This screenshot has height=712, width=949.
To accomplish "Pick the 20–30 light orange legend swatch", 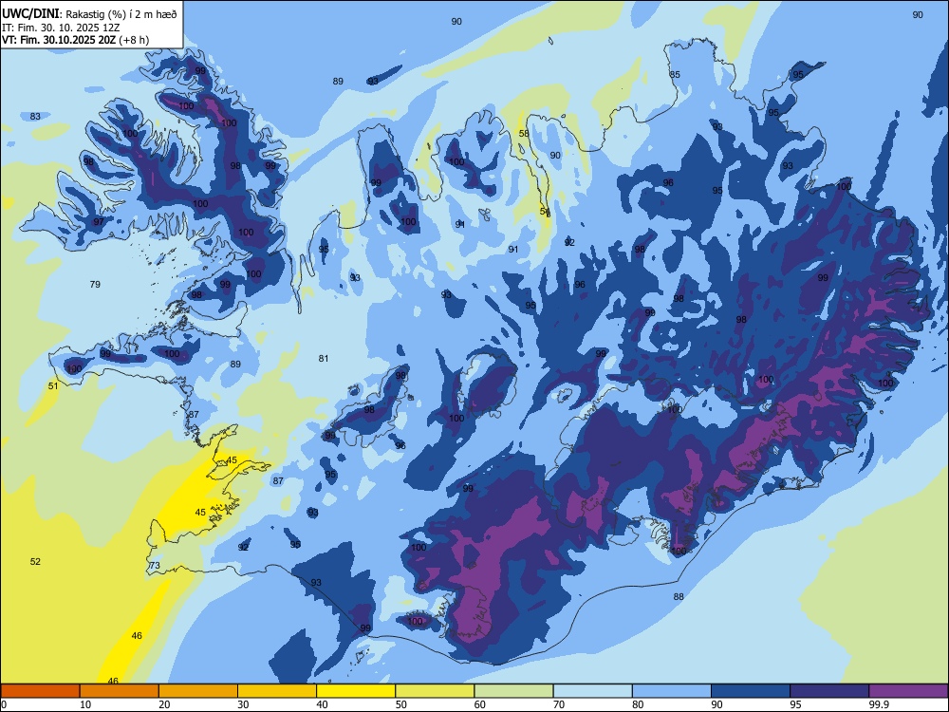I will (x=198, y=691).
